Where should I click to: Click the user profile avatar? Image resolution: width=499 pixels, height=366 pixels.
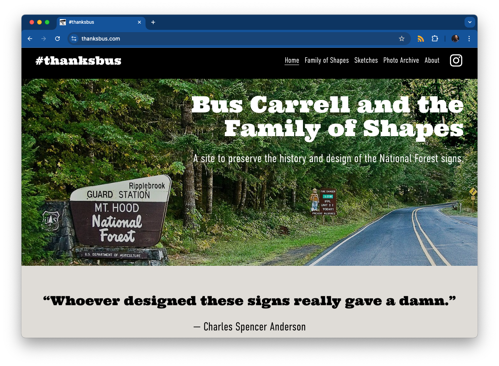(455, 39)
